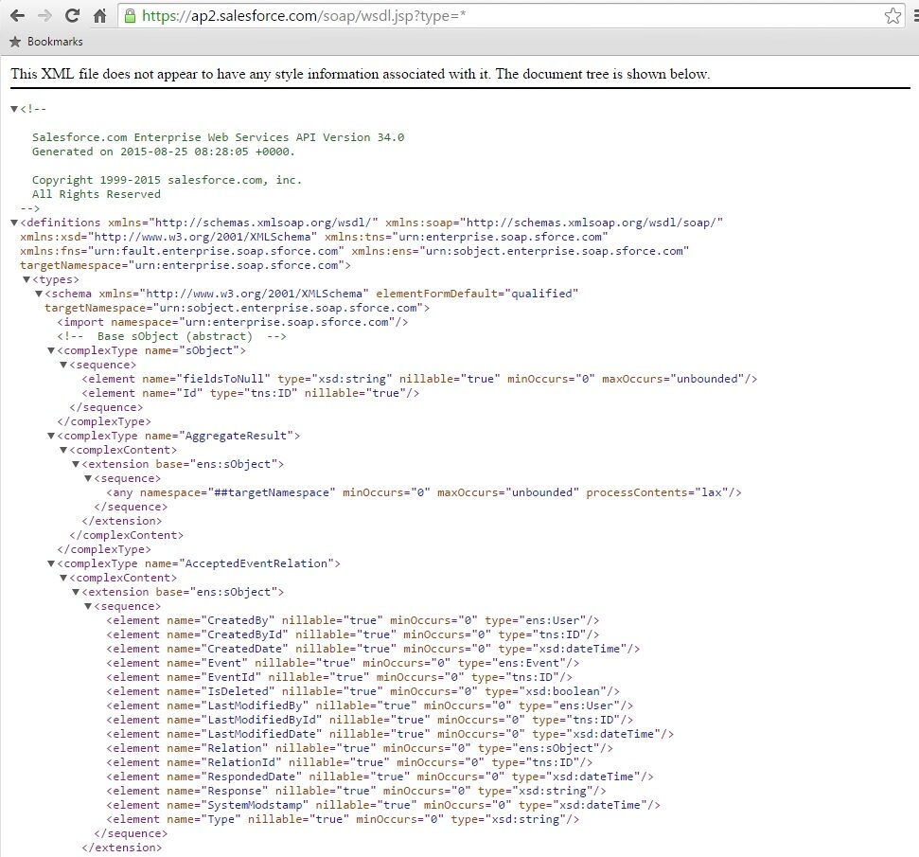The height and width of the screenshot is (857, 919).
Task: Collapse the top XML comment node
Action: click(14, 109)
